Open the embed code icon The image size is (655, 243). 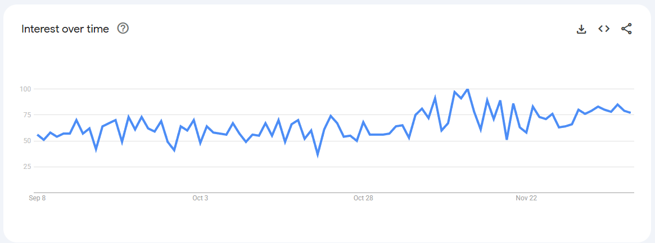[604, 29]
